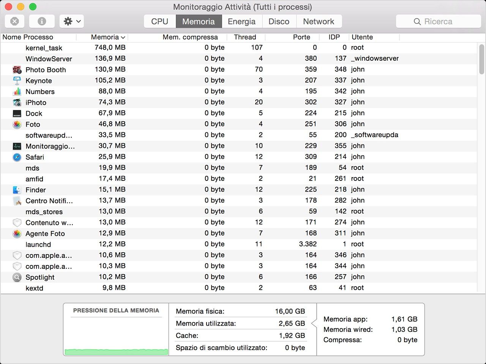The height and width of the screenshot is (364, 486).
Task: Click the iPhoto app icon
Action: point(17,102)
